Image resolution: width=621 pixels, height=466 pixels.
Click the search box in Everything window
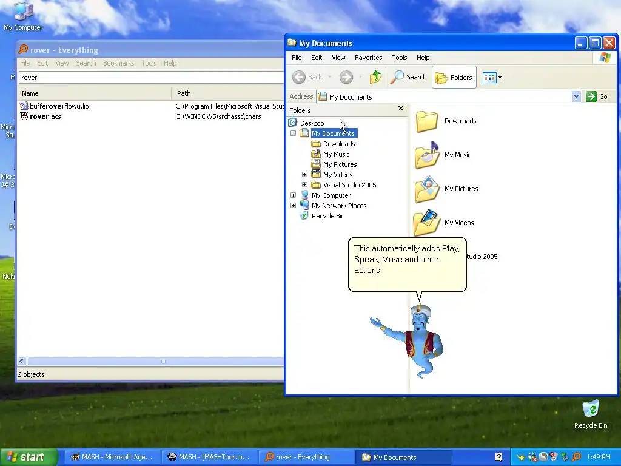[151, 78]
